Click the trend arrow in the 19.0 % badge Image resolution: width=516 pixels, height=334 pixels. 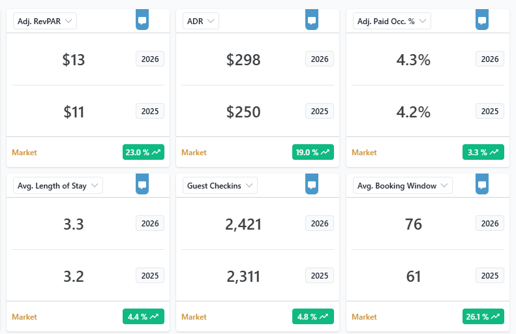[x=326, y=153]
